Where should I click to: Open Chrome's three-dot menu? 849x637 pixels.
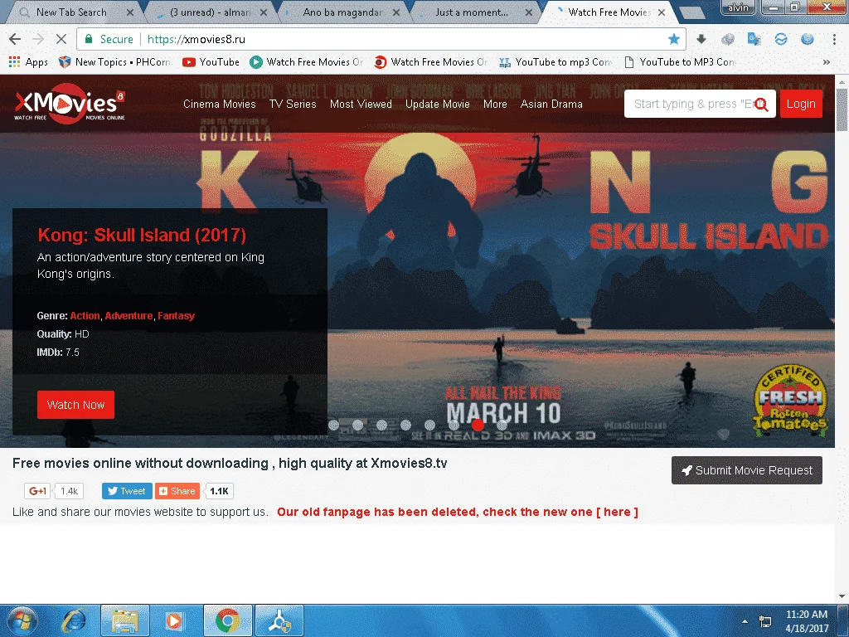pos(834,39)
